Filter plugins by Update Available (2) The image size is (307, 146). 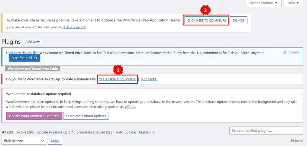click(52, 132)
